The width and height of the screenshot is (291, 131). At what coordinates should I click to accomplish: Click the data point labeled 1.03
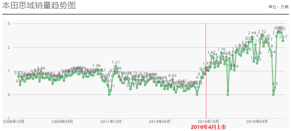[x=234, y=70]
